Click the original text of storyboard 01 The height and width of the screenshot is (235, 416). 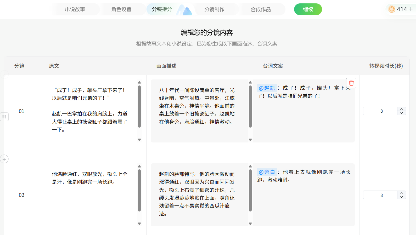90,110
